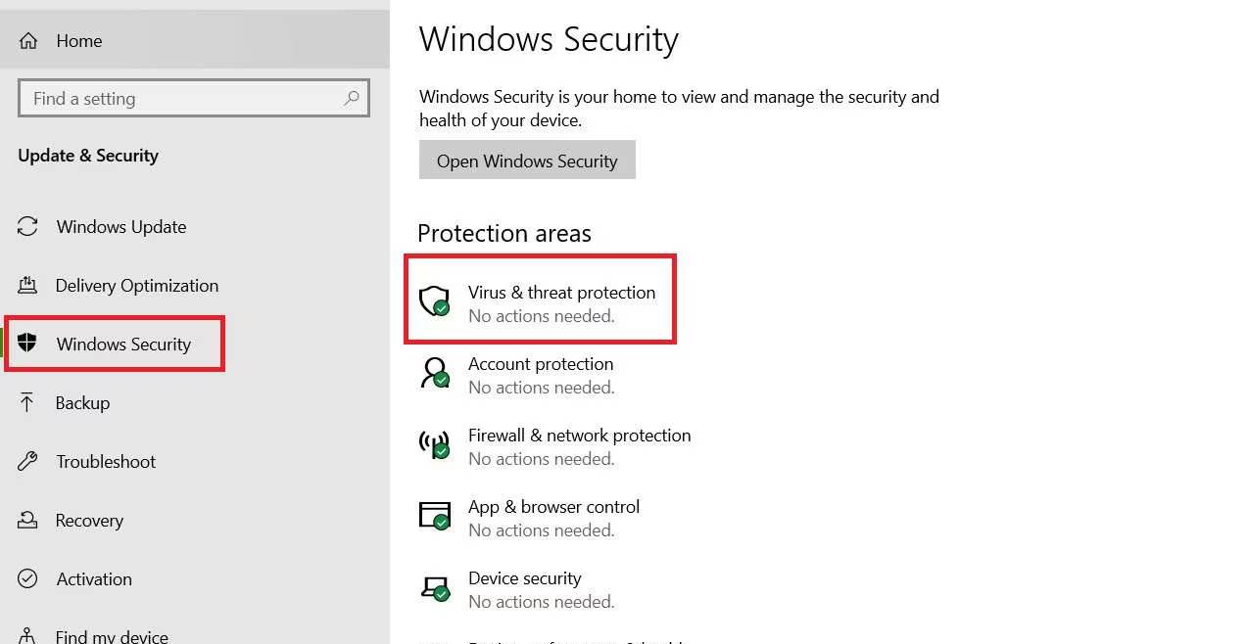This screenshot has height=644, width=1246.
Task: Click the Account protection person icon
Action: tap(434, 372)
